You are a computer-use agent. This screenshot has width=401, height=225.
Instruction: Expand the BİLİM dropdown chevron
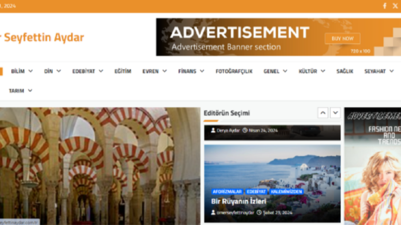pyautogui.click(x=30, y=71)
